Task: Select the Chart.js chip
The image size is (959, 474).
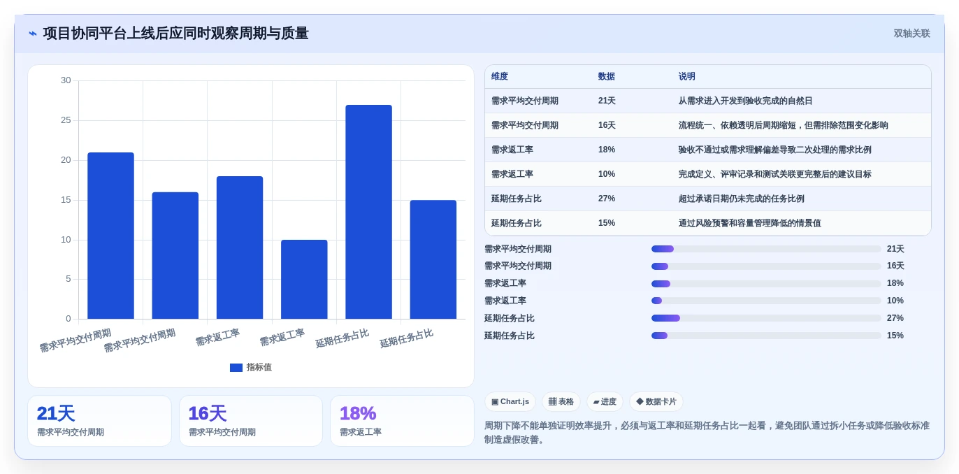Action: click(510, 401)
